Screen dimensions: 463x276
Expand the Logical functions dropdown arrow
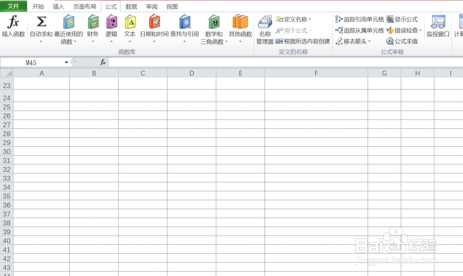[x=111, y=42]
